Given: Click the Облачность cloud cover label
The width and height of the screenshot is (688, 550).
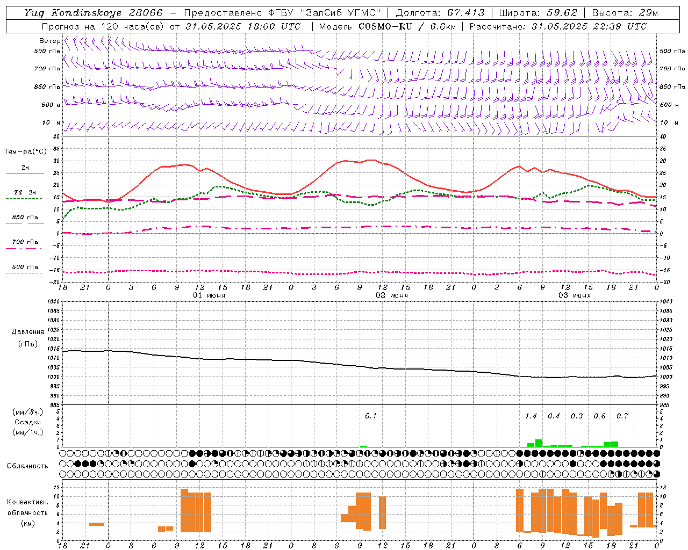Looking at the screenshot, I should coord(27,466).
